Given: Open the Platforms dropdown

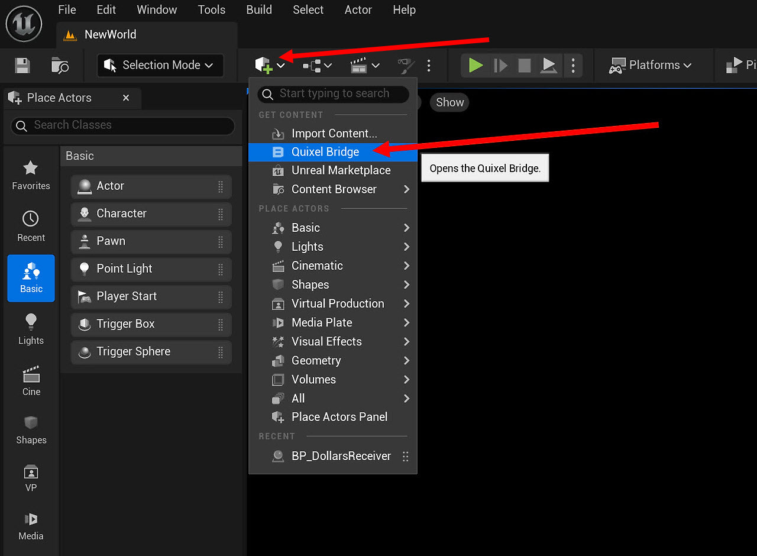Looking at the screenshot, I should coord(651,65).
